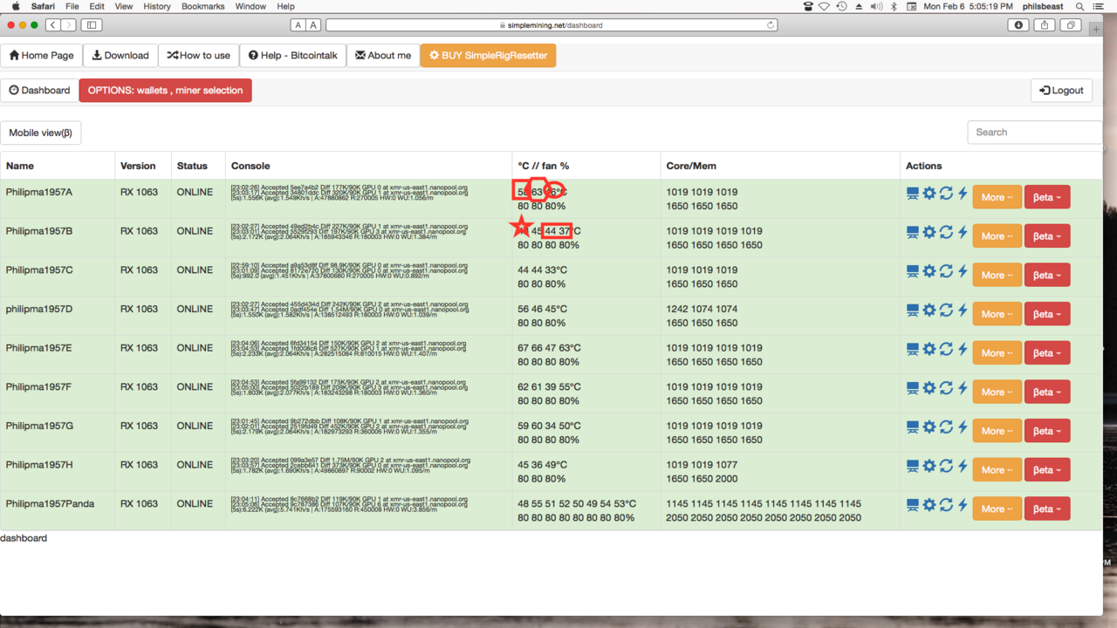Click the Download button
This screenshot has height=628, width=1117.
(120, 55)
